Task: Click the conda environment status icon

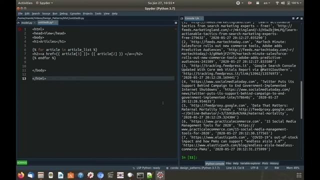Action: pyautogui.click(x=167, y=168)
